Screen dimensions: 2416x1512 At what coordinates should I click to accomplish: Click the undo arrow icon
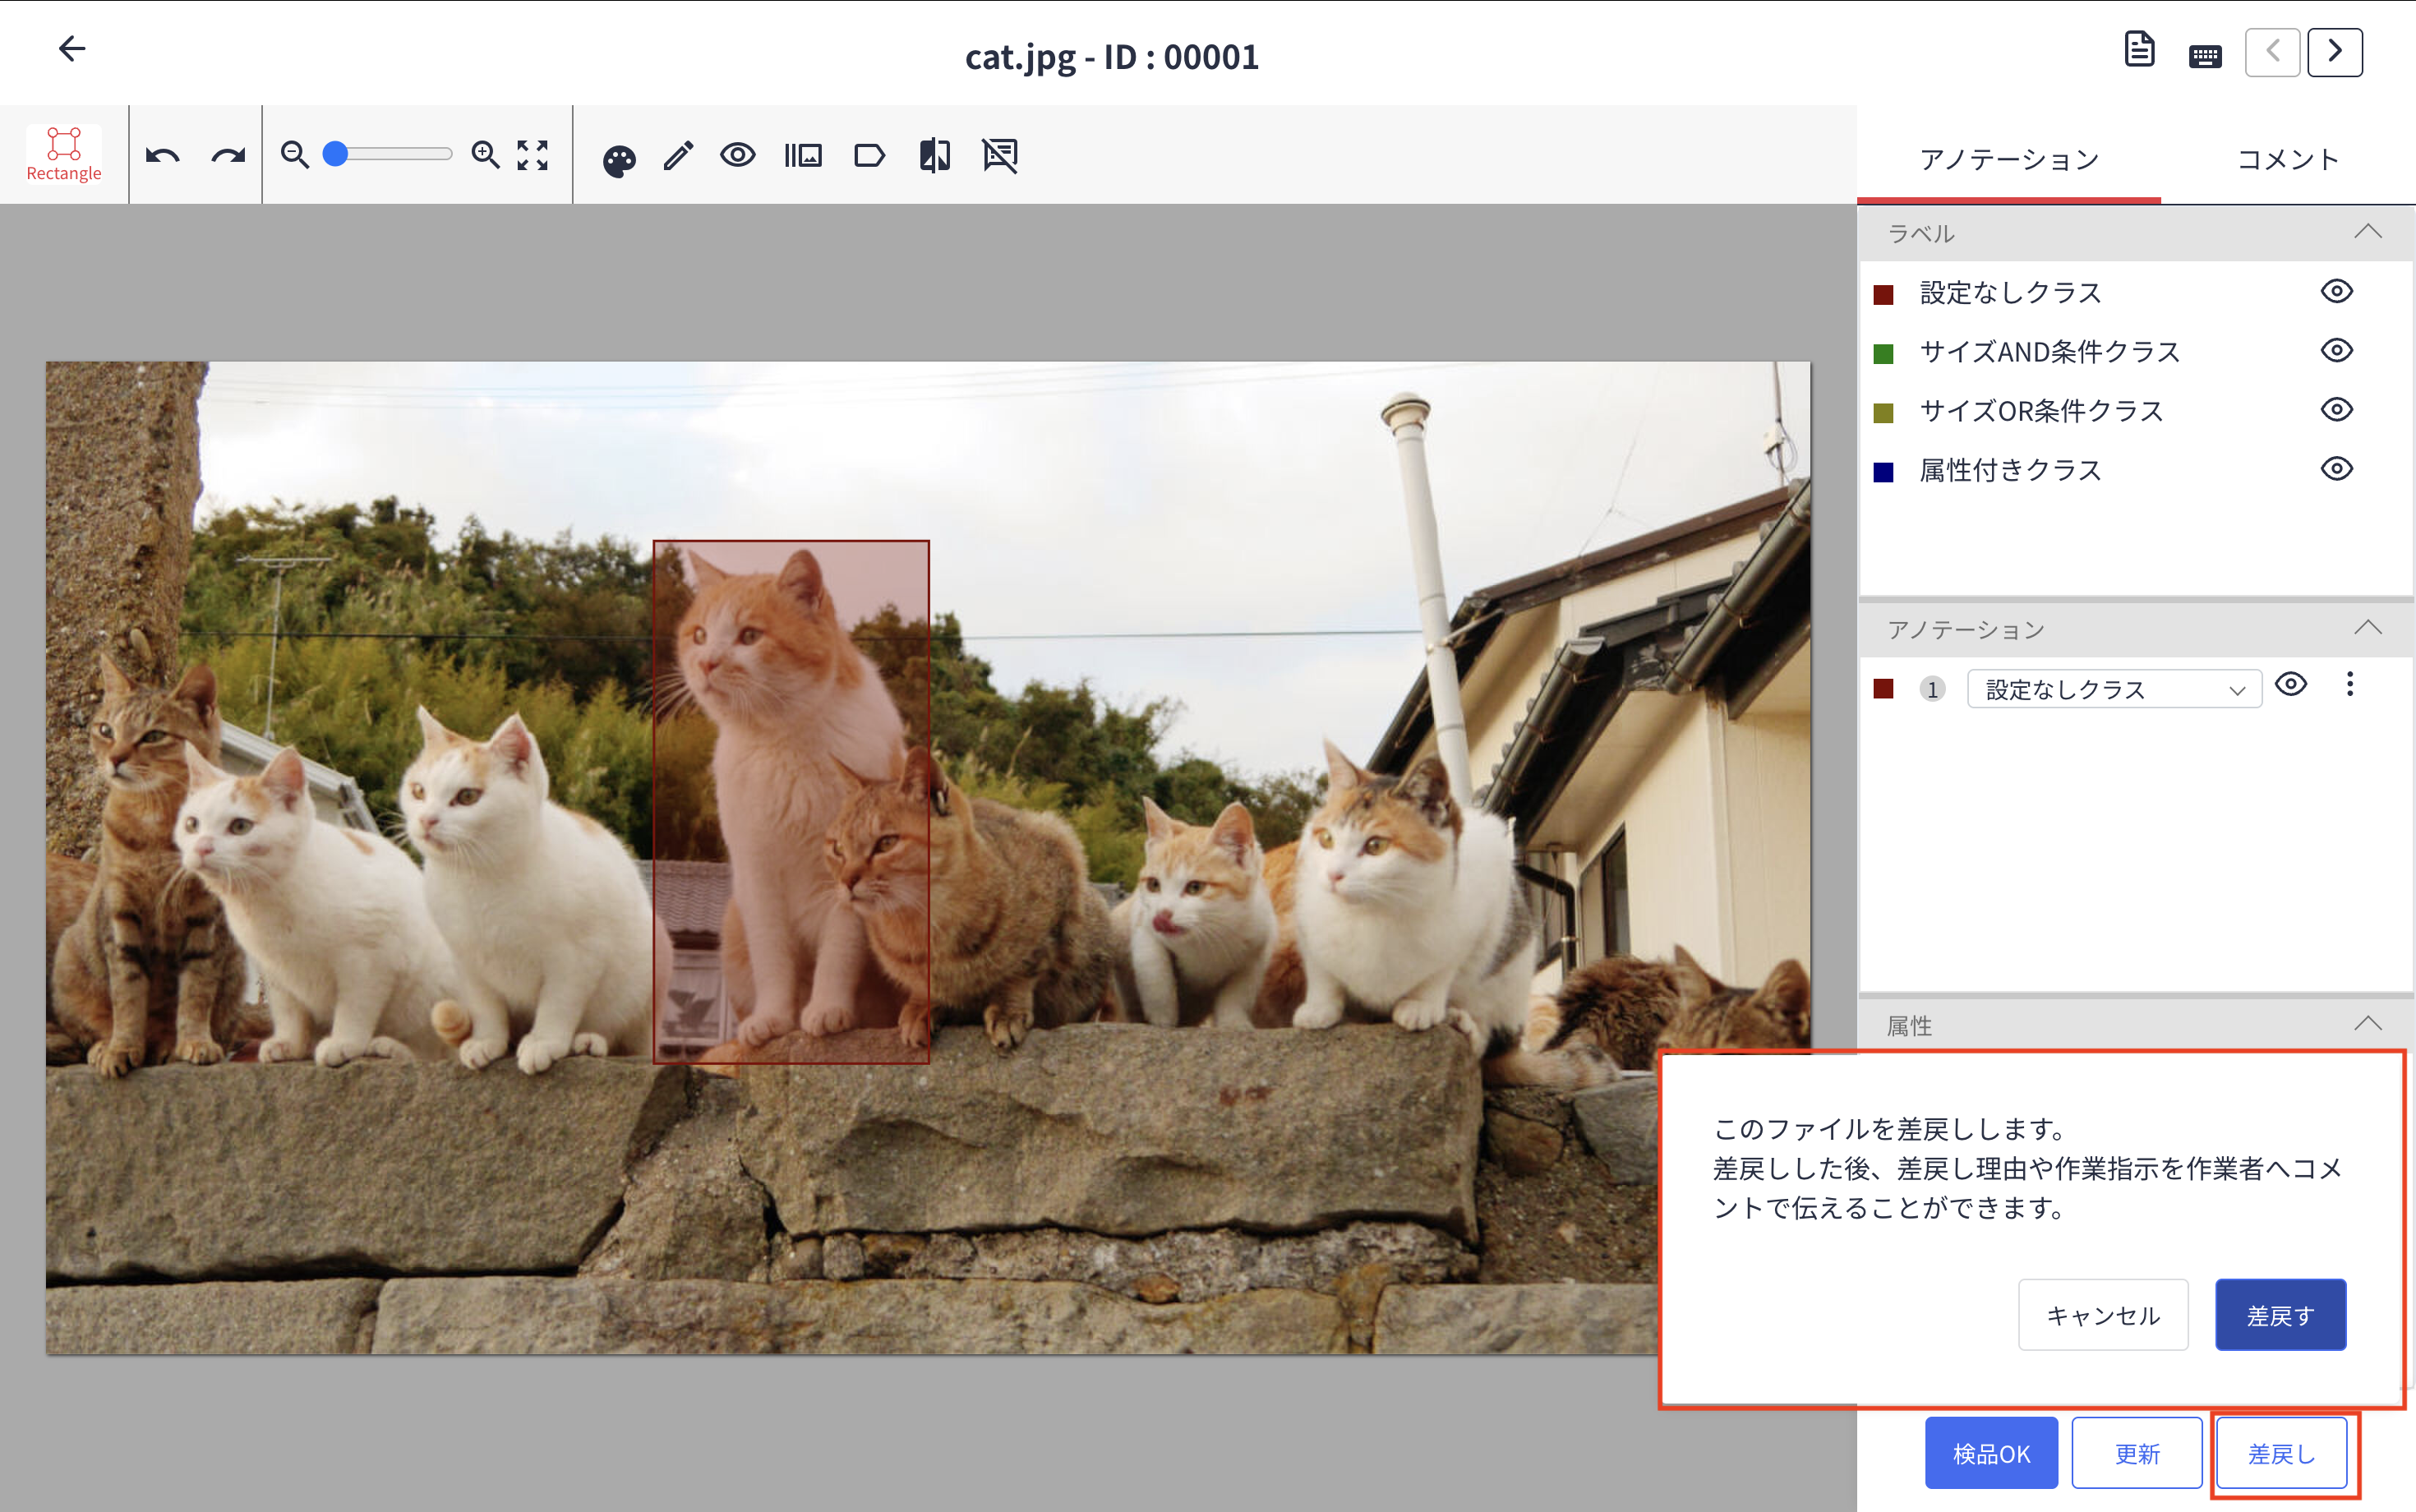pos(163,156)
